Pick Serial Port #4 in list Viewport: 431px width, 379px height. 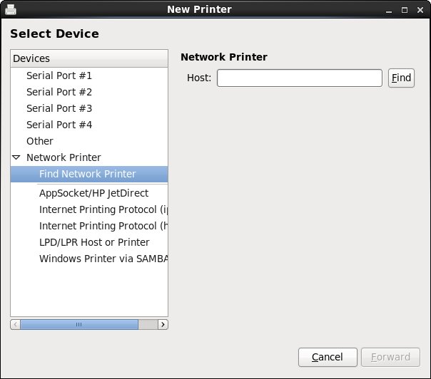[59, 125]
